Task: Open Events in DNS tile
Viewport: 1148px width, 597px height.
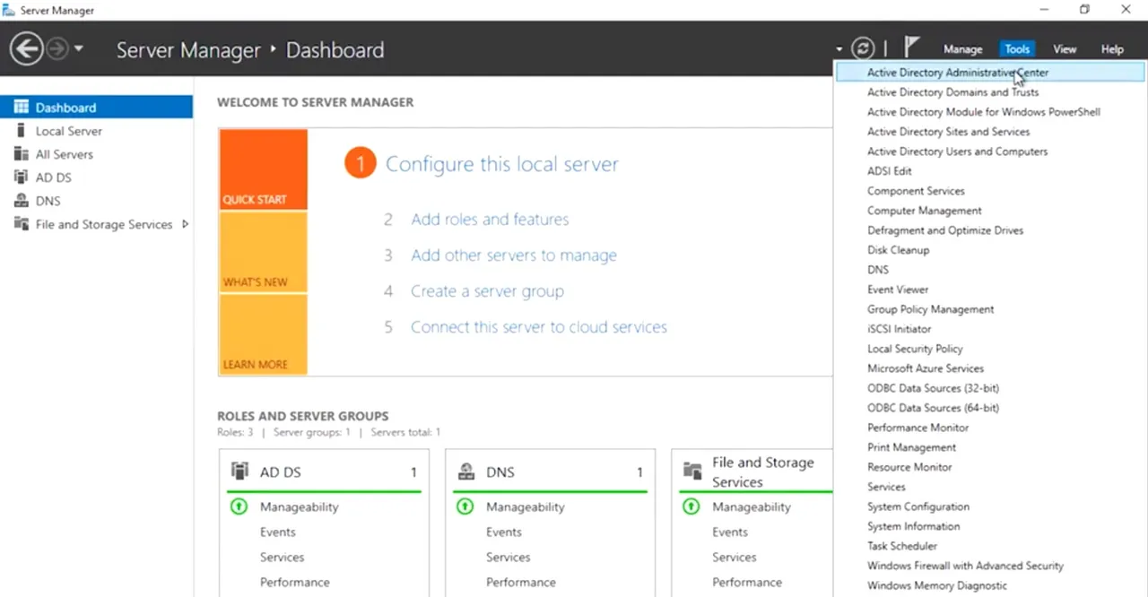Action: [x=504, y=532]
